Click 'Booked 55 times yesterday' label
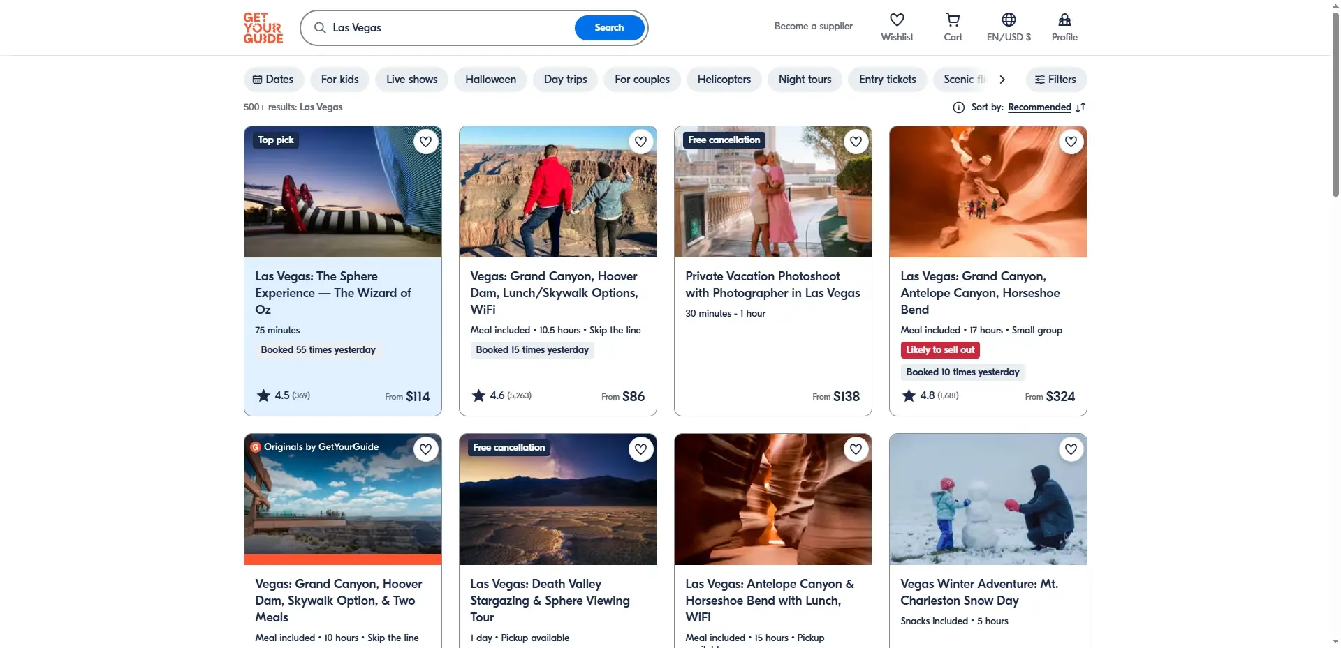This screenshot has height=648, width=1341. (318, 350)
